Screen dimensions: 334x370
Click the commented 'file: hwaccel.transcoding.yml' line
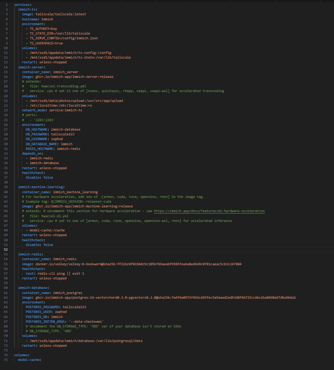(x=54, y=86)
